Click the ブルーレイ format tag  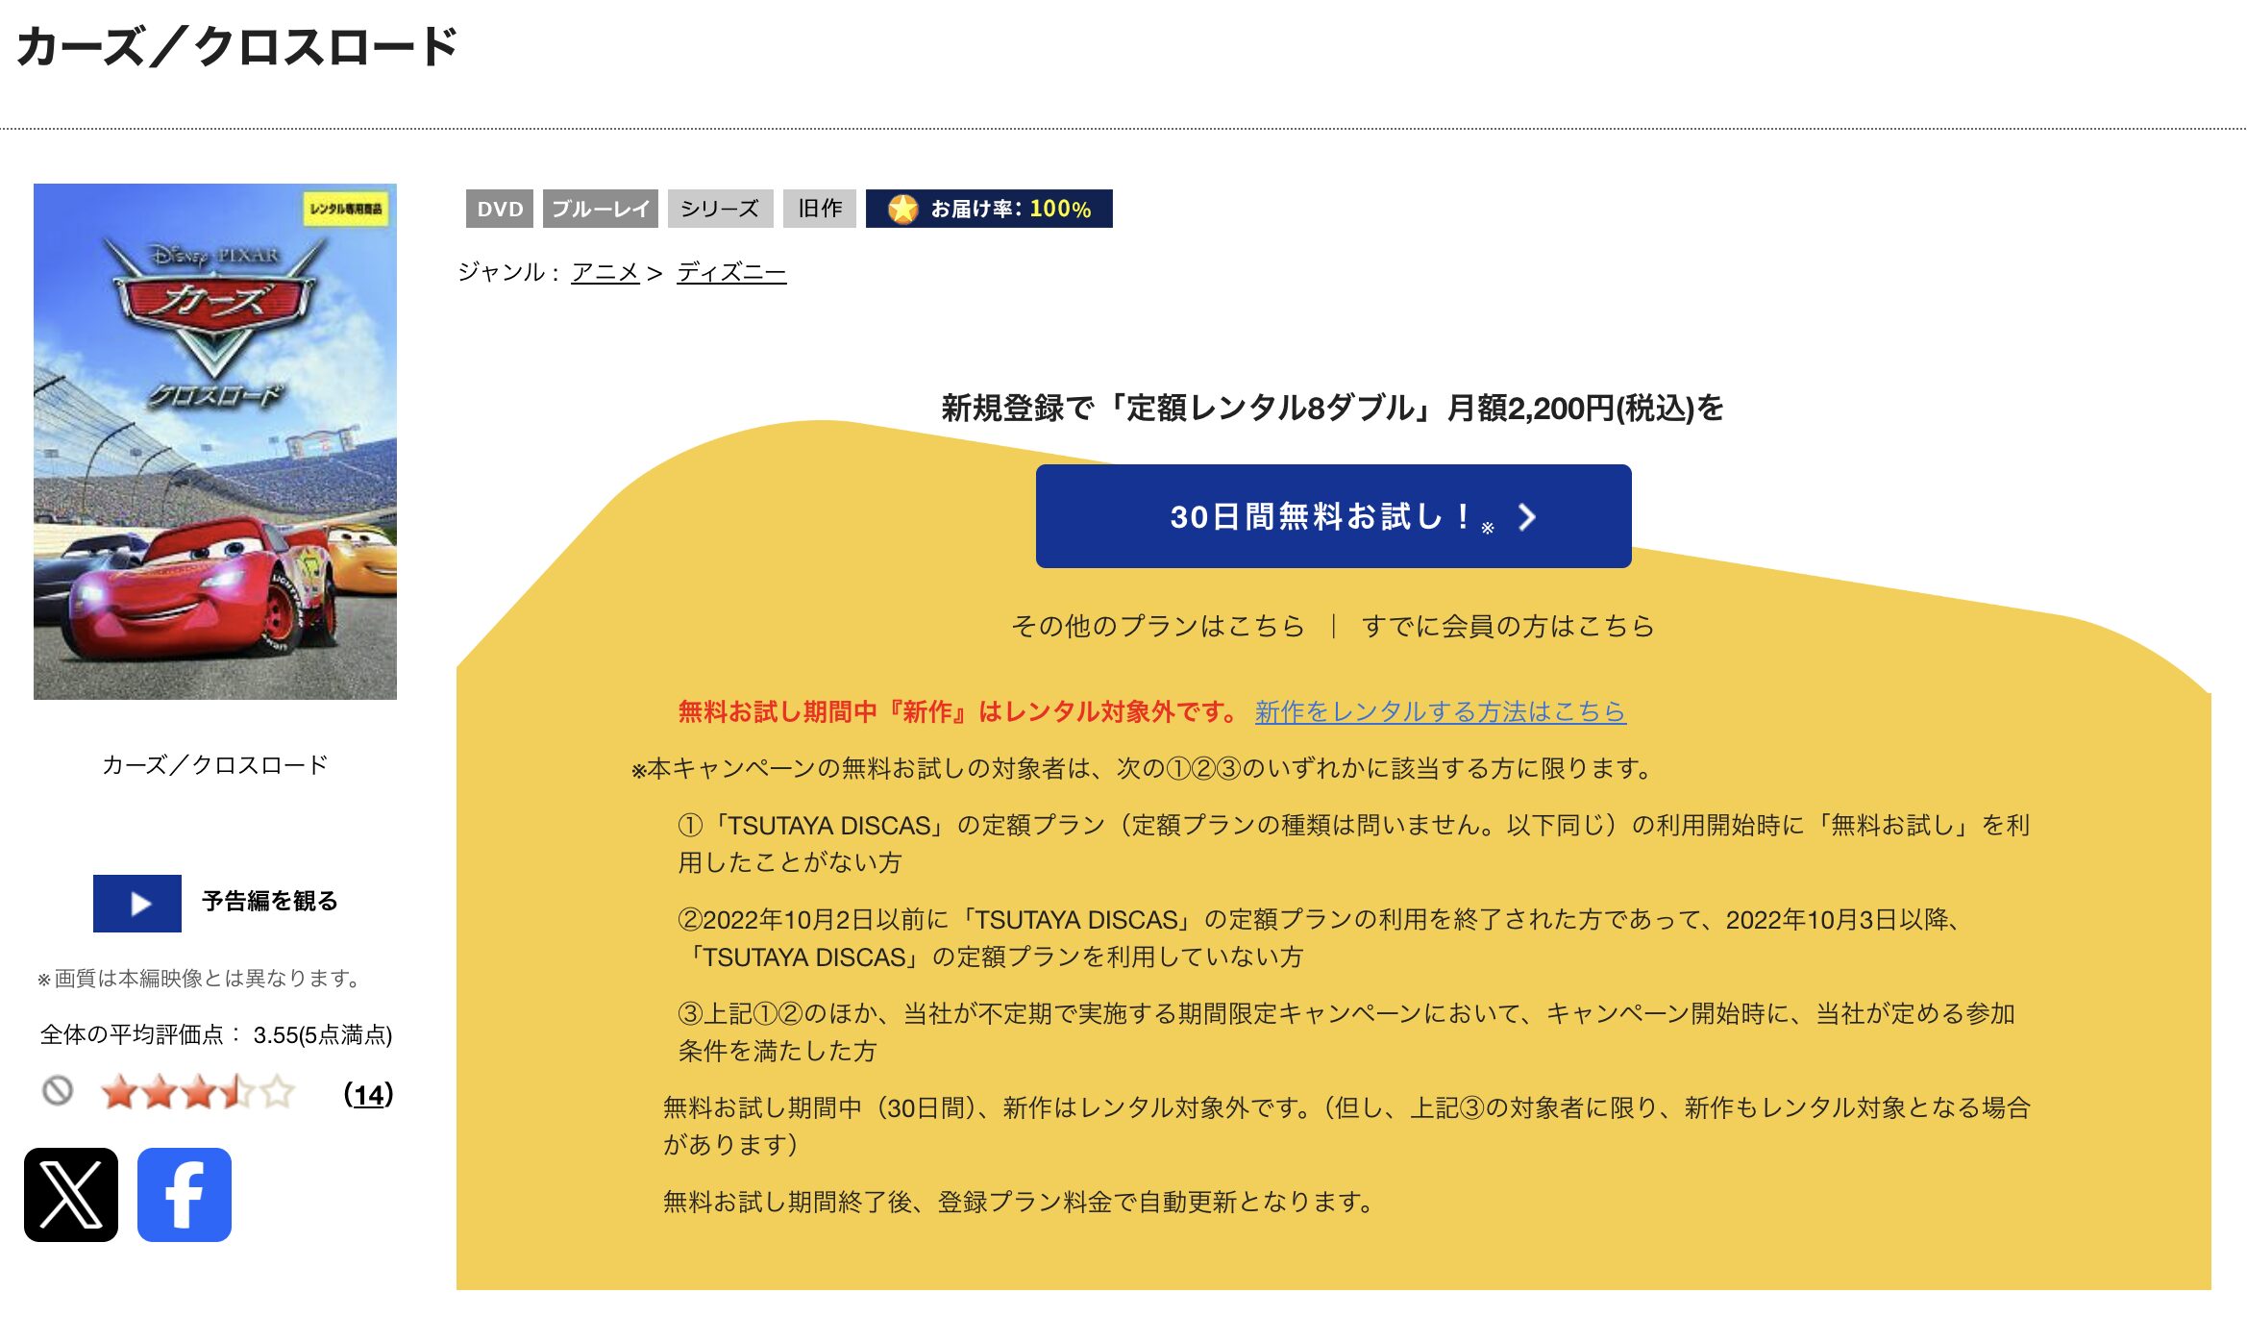click(601, 209)
